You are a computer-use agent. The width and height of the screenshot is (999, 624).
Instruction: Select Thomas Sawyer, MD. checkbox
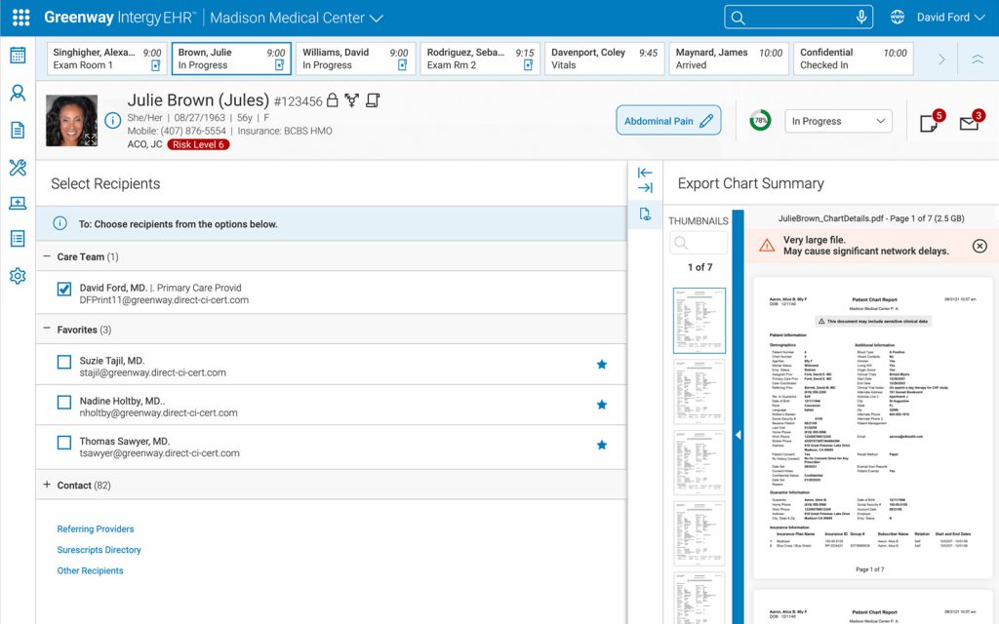click(x=64, y=443)
